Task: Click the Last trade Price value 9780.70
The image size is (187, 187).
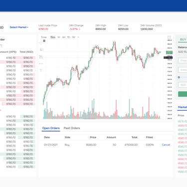Action: (x=43, y=29)
